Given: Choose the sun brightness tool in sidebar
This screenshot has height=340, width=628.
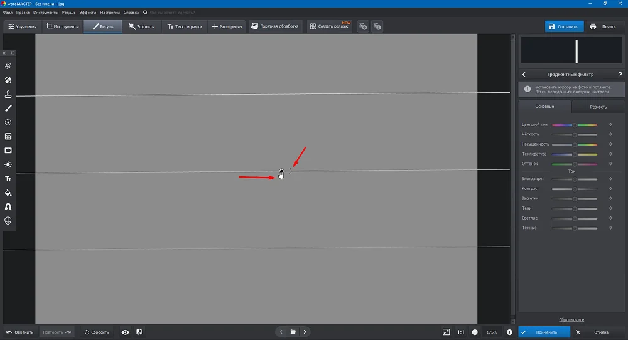Looking at the screenshot, I should [x=8, y=164].
